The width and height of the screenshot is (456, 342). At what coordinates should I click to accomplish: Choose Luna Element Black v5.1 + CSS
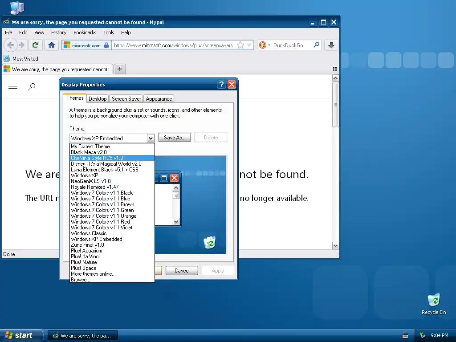(112, 170)
